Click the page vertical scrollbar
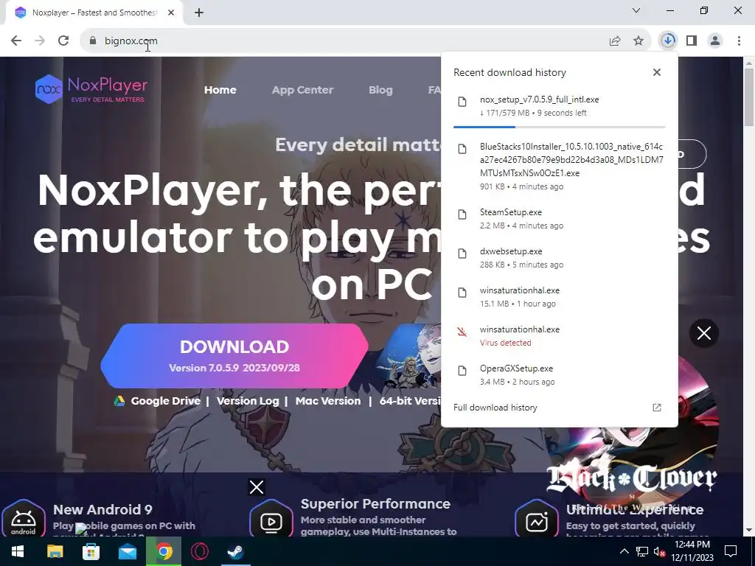 (749, 97)
